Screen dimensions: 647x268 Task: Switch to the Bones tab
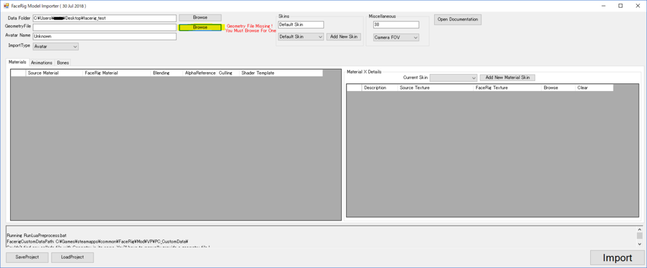63,63
